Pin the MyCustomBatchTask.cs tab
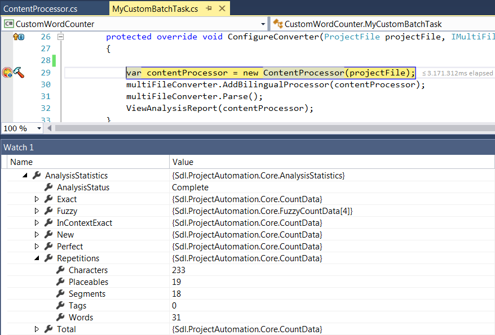495x335 pixels. pos(209,8)
